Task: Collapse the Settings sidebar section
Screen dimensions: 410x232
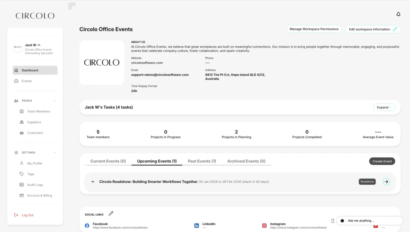Action: 54,153
